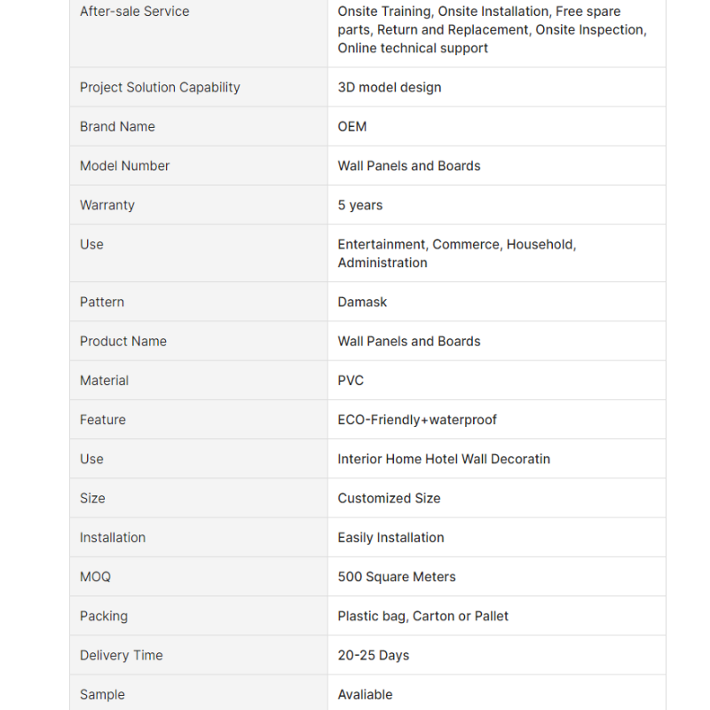The image size is (710, 710).
Task: Select the Damask pattern value
Action: [362, 302]
